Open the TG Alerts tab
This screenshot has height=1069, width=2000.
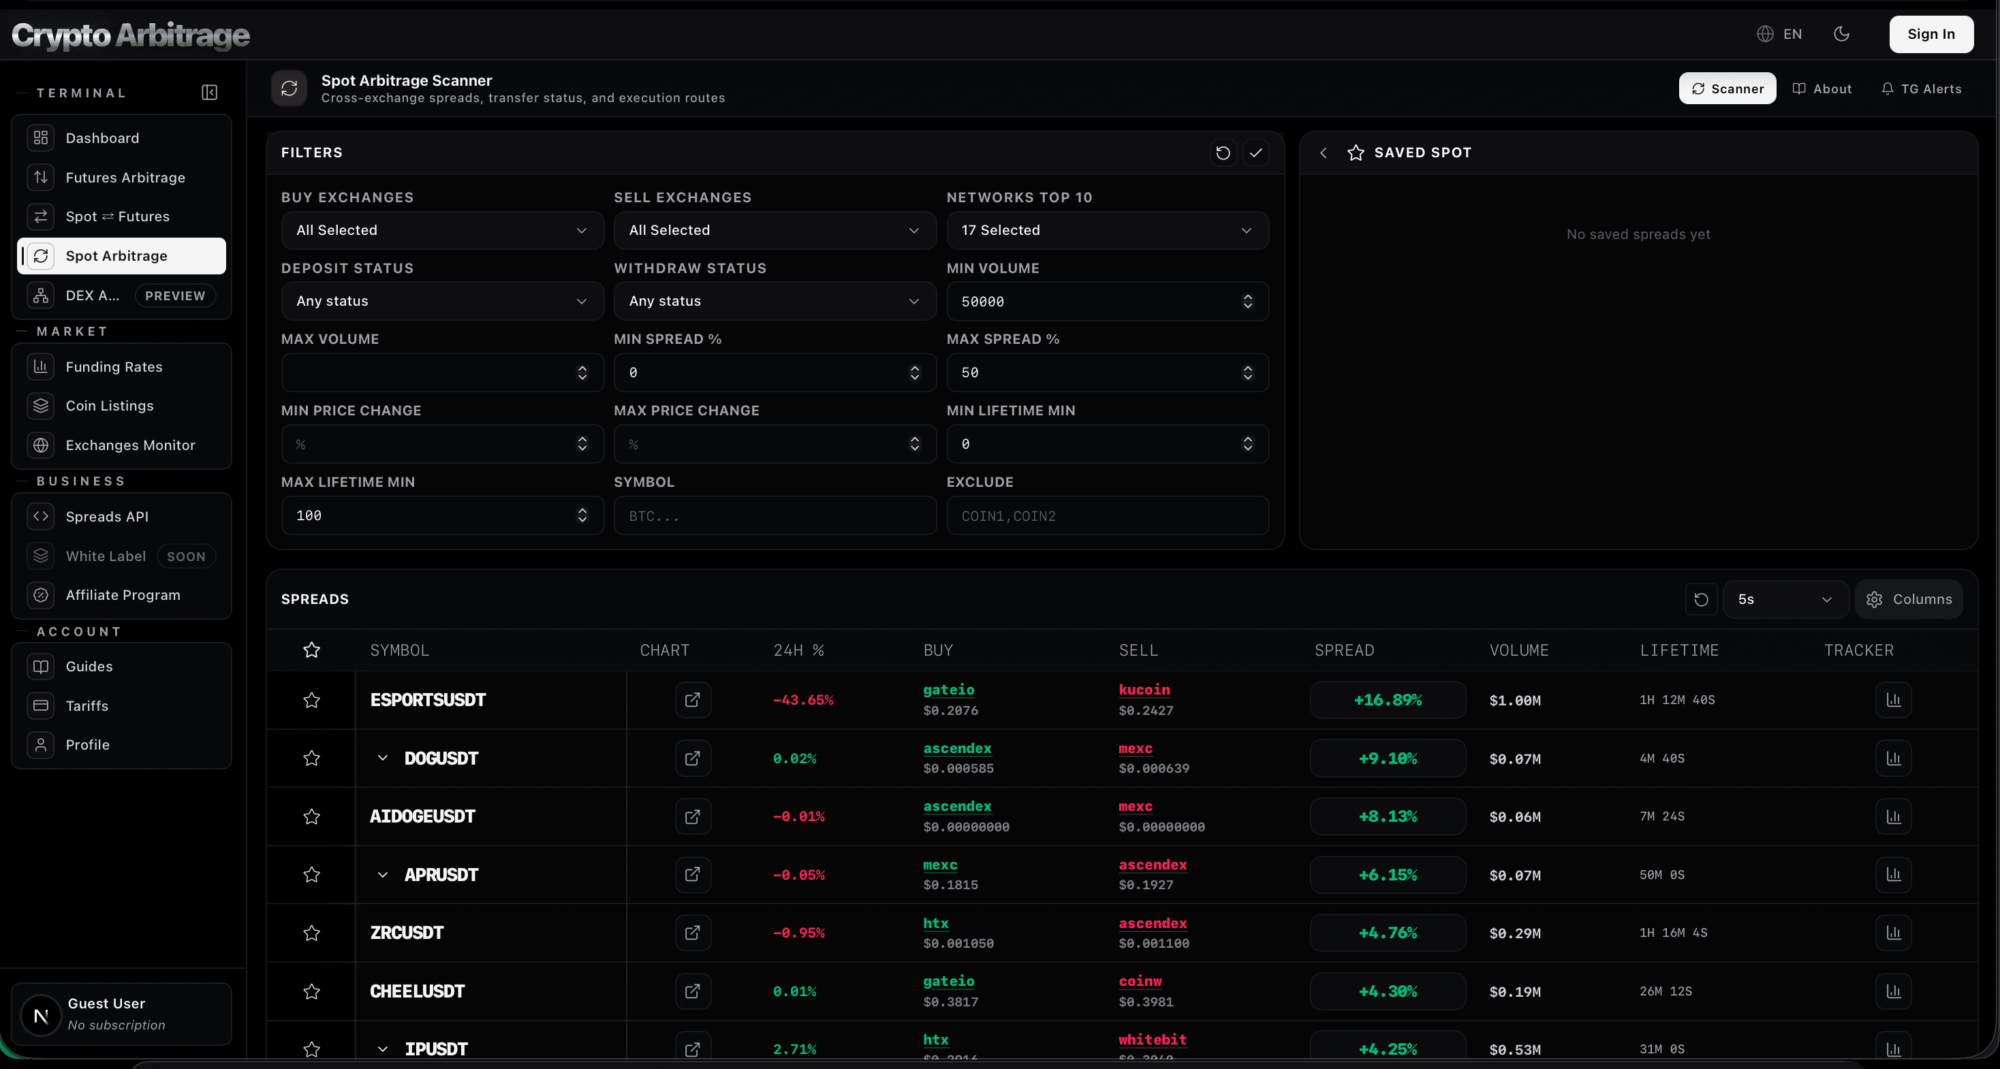pos(1921,89)
